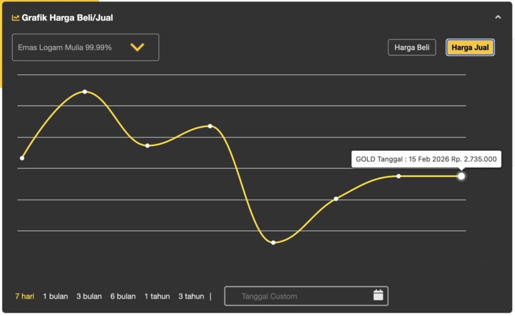This screenshot has width=515, height=316.
Task: Select the 1 bulan time range
Action: (x=55, y=296)
